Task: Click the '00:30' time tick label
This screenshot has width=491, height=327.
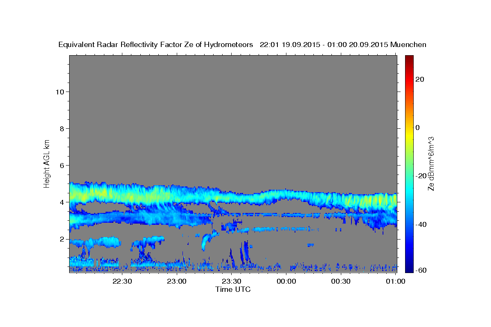Action: (x=341, y=281)
